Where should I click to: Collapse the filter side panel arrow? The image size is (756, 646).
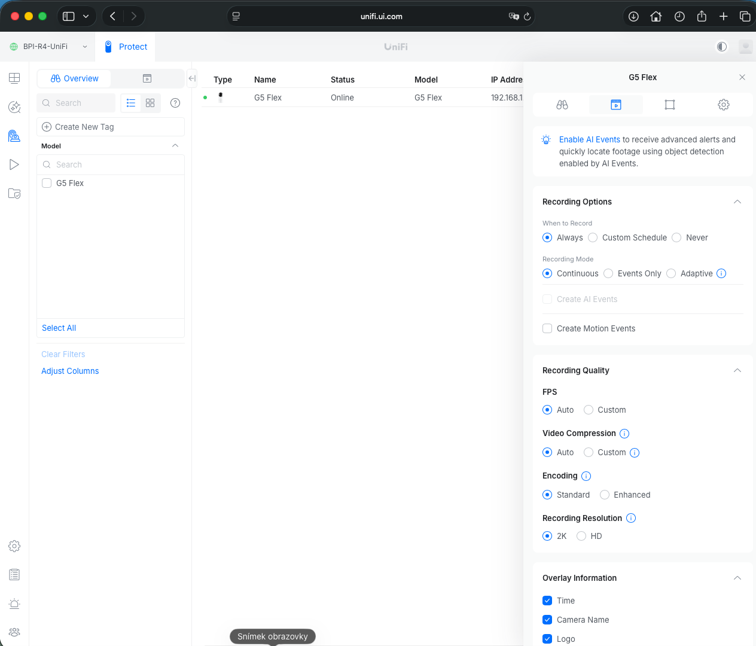192,78
